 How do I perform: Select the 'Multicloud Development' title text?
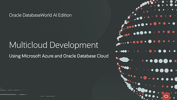tap(54, 45)
